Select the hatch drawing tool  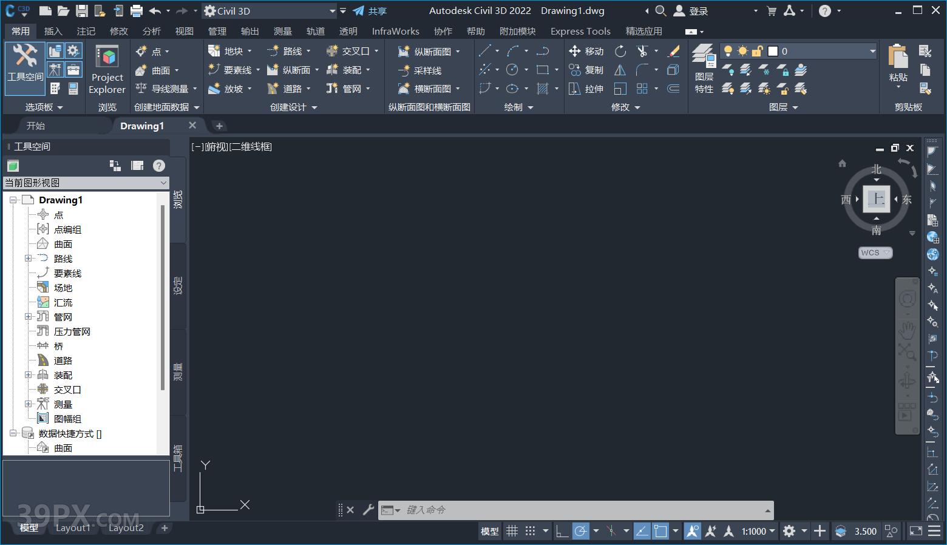[543, 89]
